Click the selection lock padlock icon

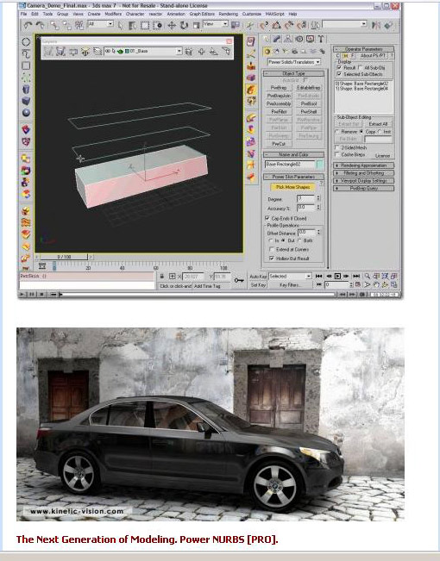pos(162,277)
